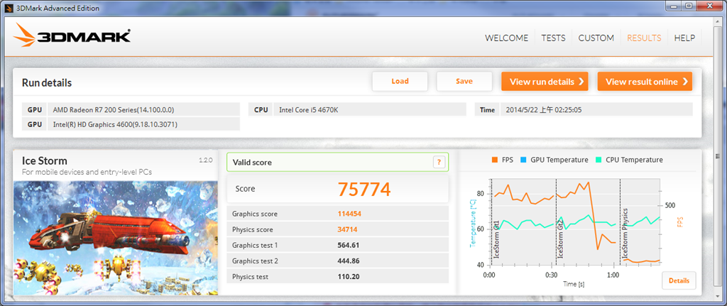This screenshot has width=727, height=306.
Task: Click the Load button
Action: click(400, 81)
